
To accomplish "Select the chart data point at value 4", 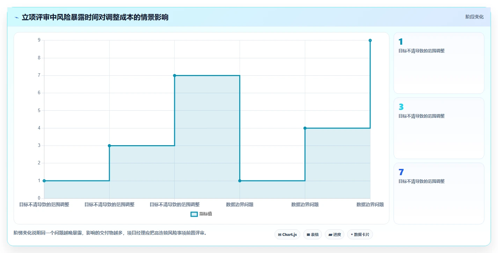I will 305,128.
